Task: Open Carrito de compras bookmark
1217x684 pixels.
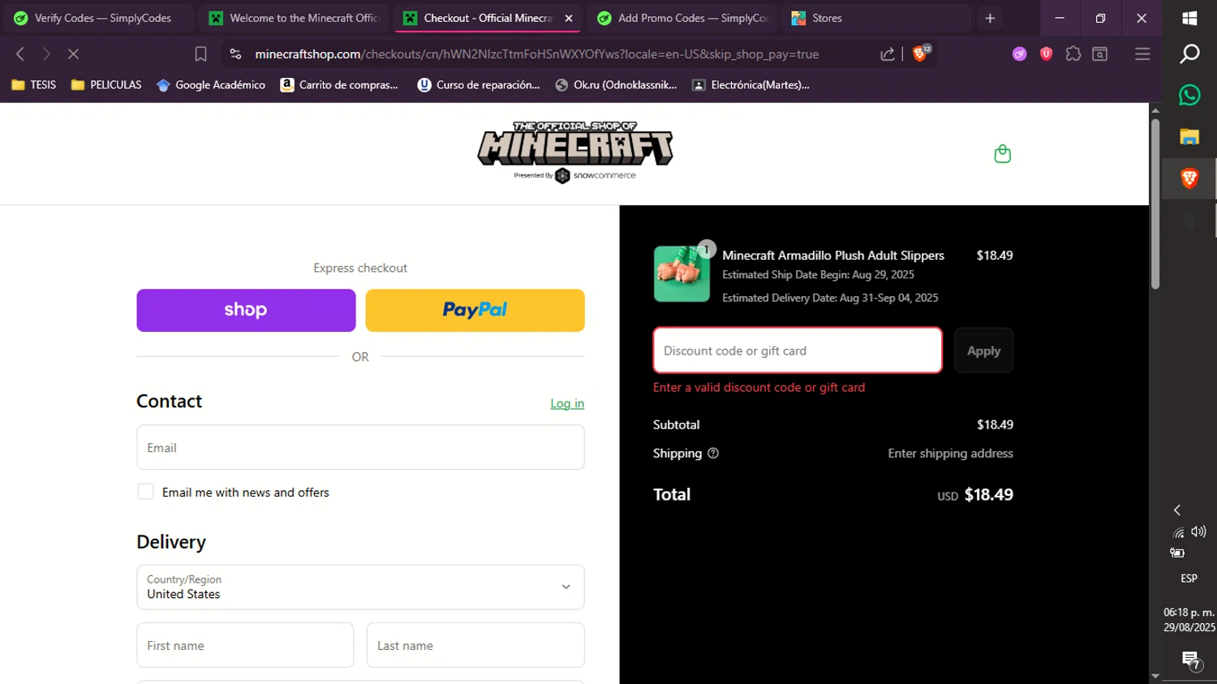Action: 339,84
